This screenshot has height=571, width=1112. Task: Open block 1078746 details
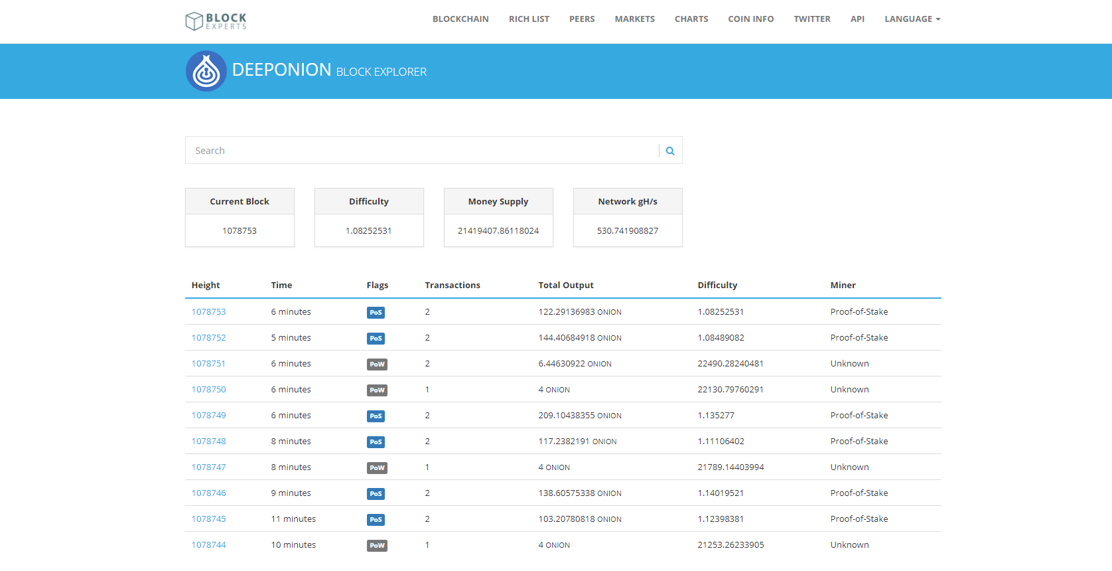208,493
